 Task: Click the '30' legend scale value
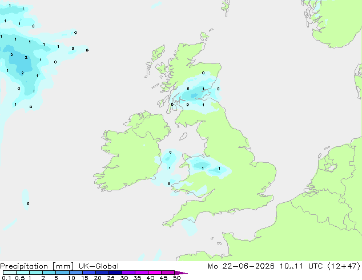[x=124, y=278]
